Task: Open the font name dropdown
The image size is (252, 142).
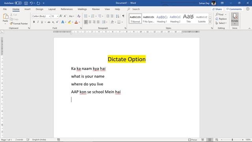Action: tap(50, 16)
